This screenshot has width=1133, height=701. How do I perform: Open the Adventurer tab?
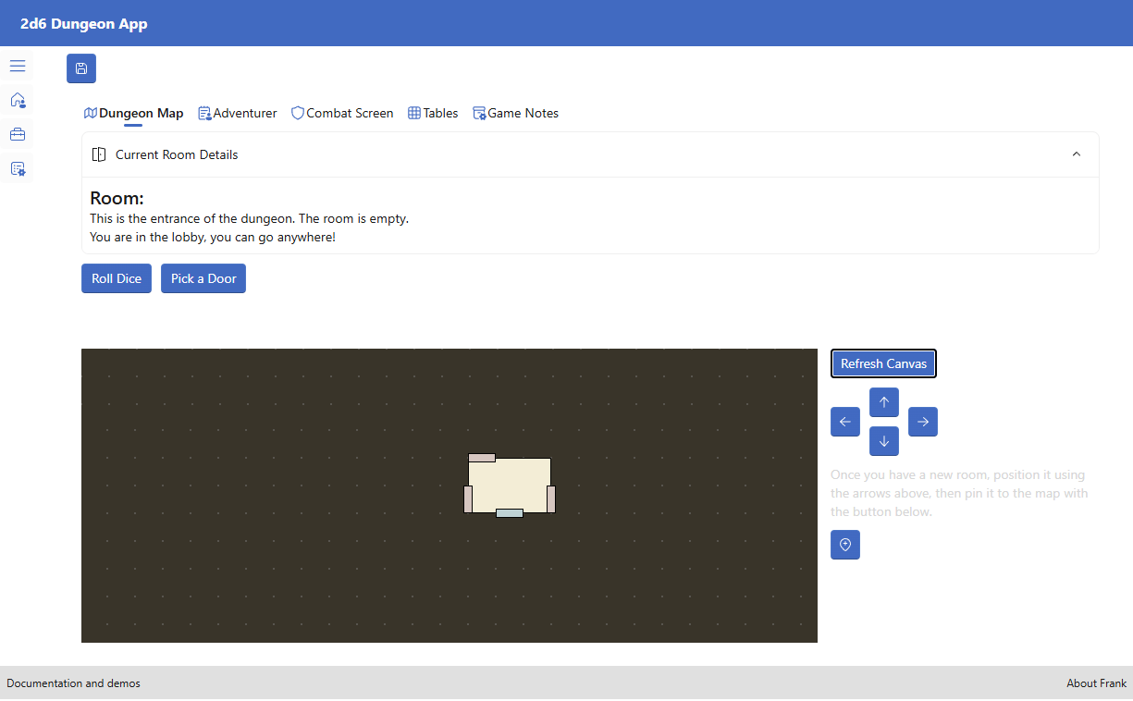[x=238, y=113]
